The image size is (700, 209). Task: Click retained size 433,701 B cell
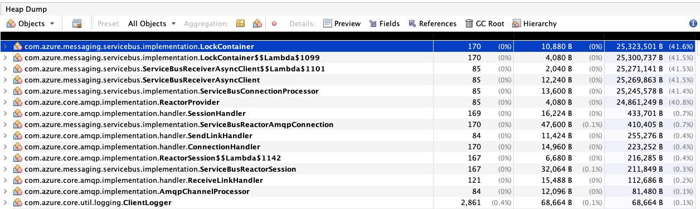(x=644, y=114)
